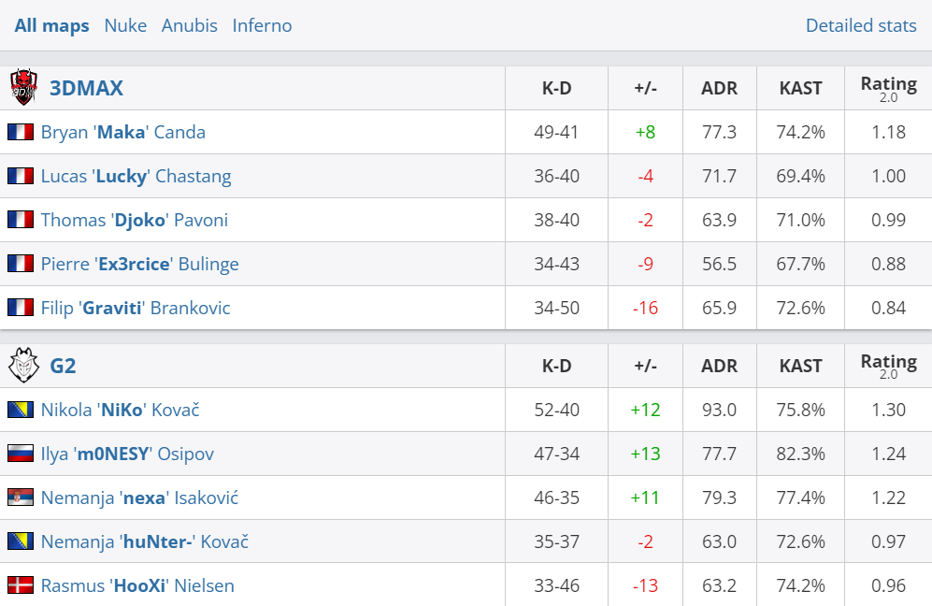Open the 3DMAX team name link

pyautogui.click(x=86, y=88)
